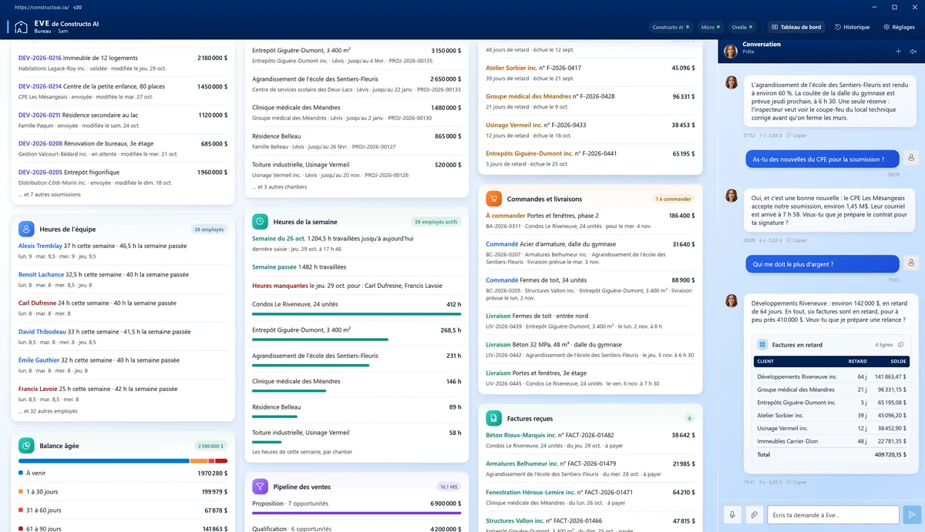
Task: Click the clock icon of Heures de la semaine
Action: (x=260, y=221)
